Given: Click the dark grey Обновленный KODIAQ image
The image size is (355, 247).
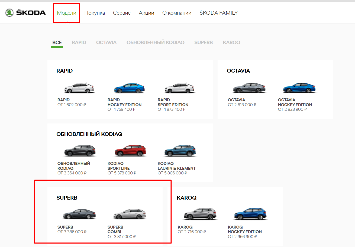Looking at the screenshot, I should click(x=80, y=151).
